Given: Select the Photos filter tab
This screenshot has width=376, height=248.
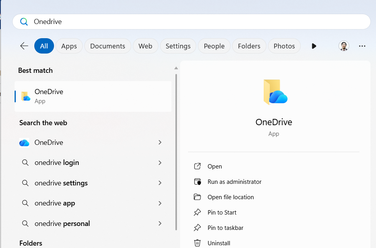Looking at the screenshot, I should coord(284,46).
